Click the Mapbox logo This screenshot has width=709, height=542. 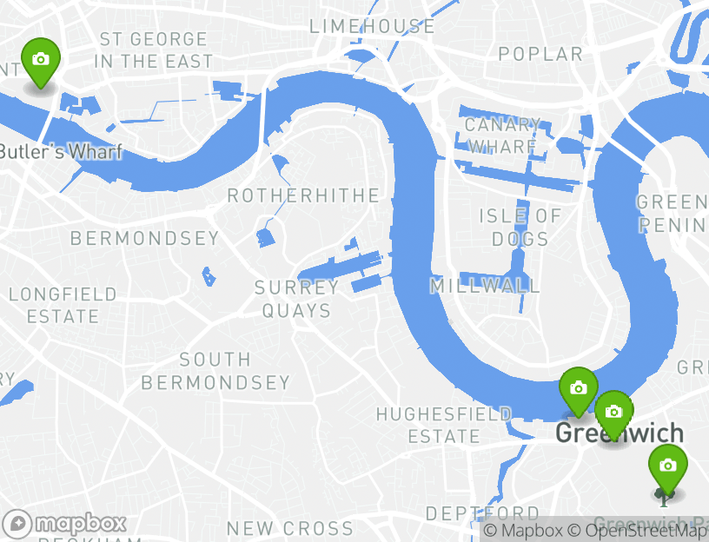pyautogui.click(x=63, y=524)
